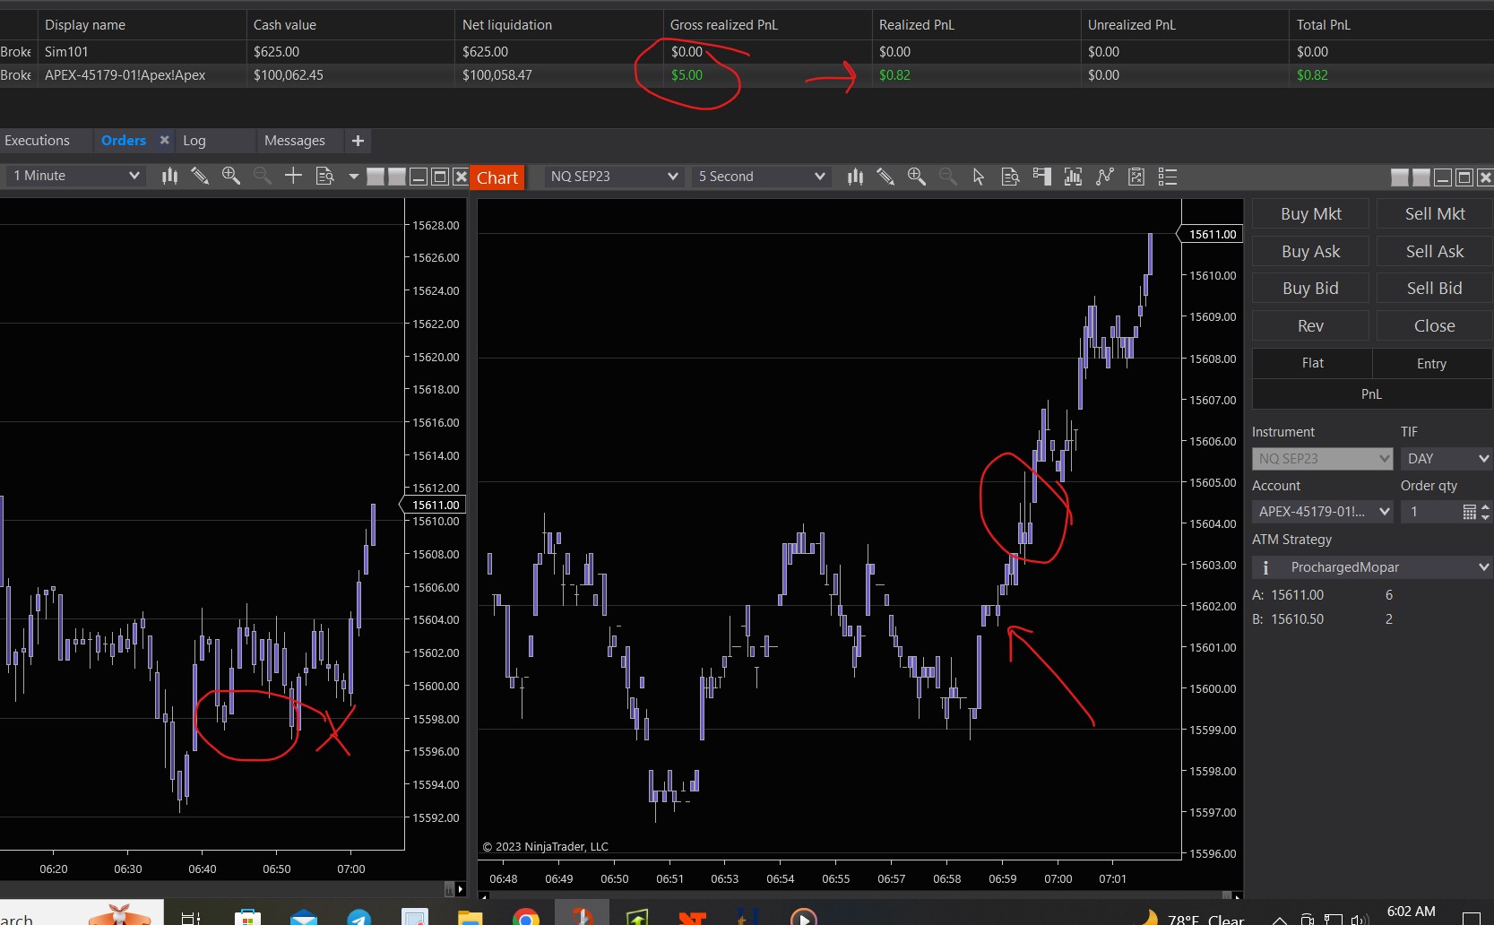Open chart properties icon in NQ SEP23 toolbar
The width and height of the screenshot is (1494, 925).
pos(1136,177)
